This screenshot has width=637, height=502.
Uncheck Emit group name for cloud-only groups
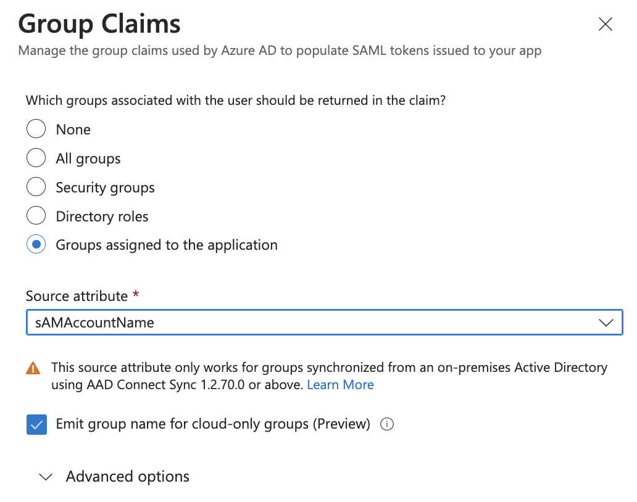coord(37,425)
